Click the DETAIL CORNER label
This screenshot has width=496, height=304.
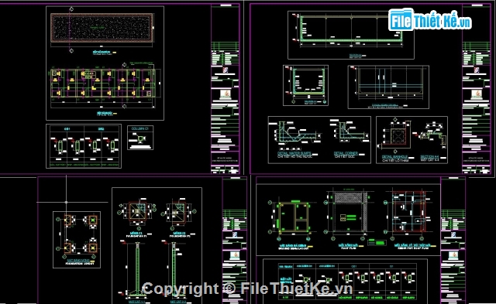346,153
